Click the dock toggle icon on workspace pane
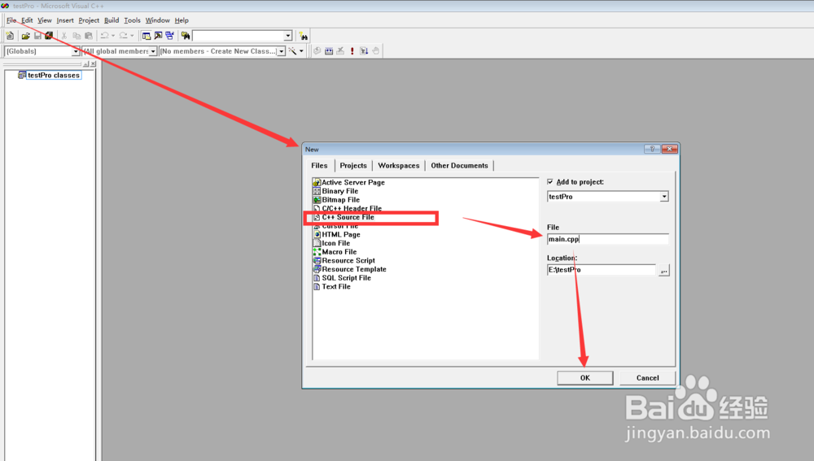Screen dimensions: 814x461 click(x=86, y=63)
